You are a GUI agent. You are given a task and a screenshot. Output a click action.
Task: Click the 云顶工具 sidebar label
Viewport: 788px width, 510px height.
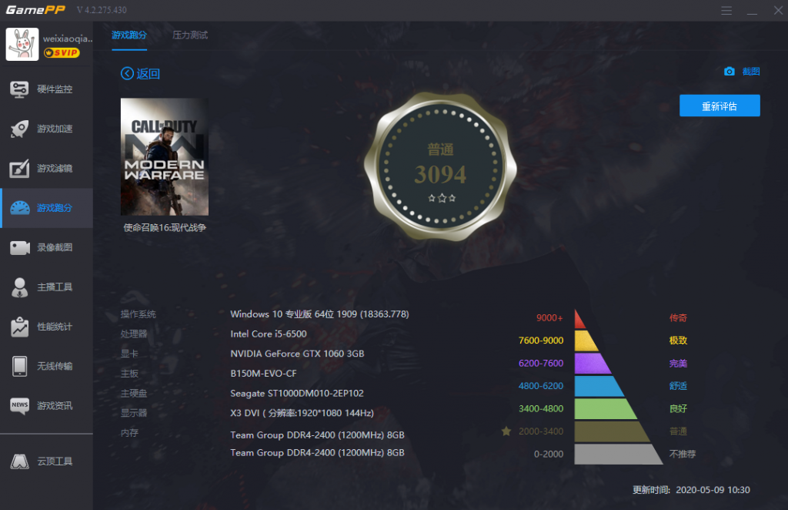point(55,461)
